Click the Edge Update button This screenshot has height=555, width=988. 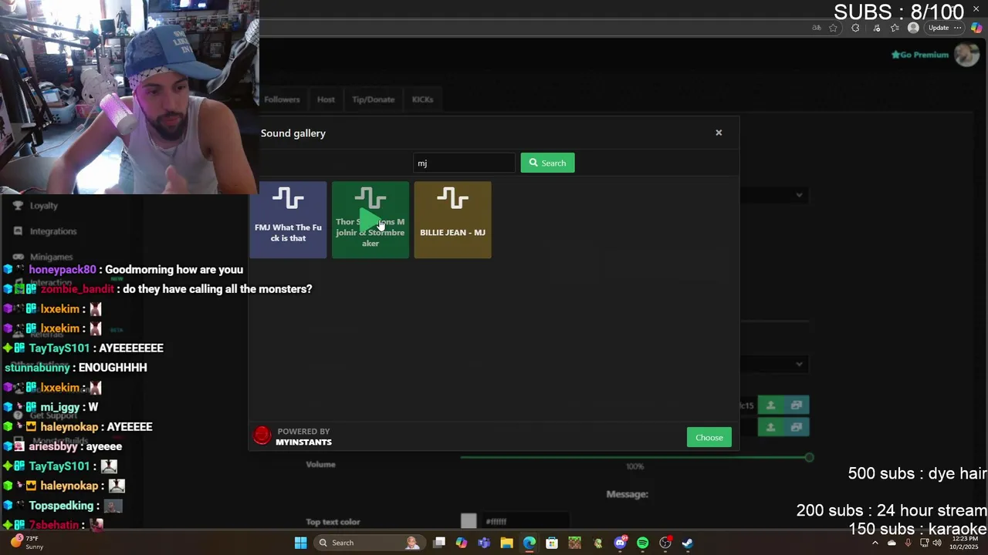(x=939, y=28)
